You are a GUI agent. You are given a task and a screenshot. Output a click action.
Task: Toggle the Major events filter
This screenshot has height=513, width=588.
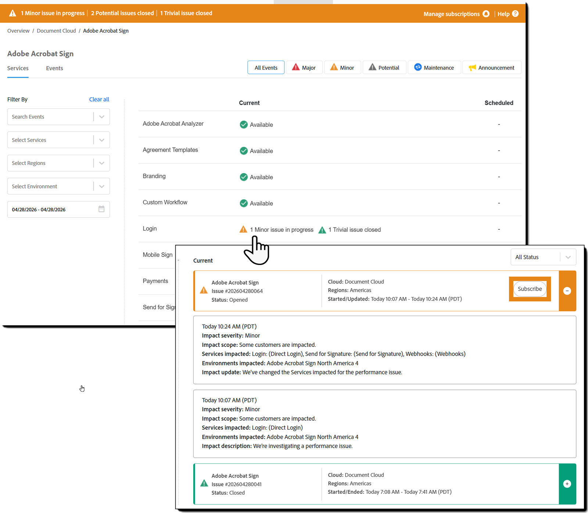coord(304,67)
